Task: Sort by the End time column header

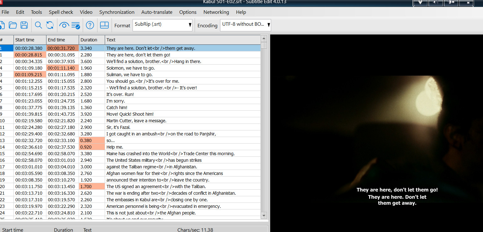Action: point(63,40)
